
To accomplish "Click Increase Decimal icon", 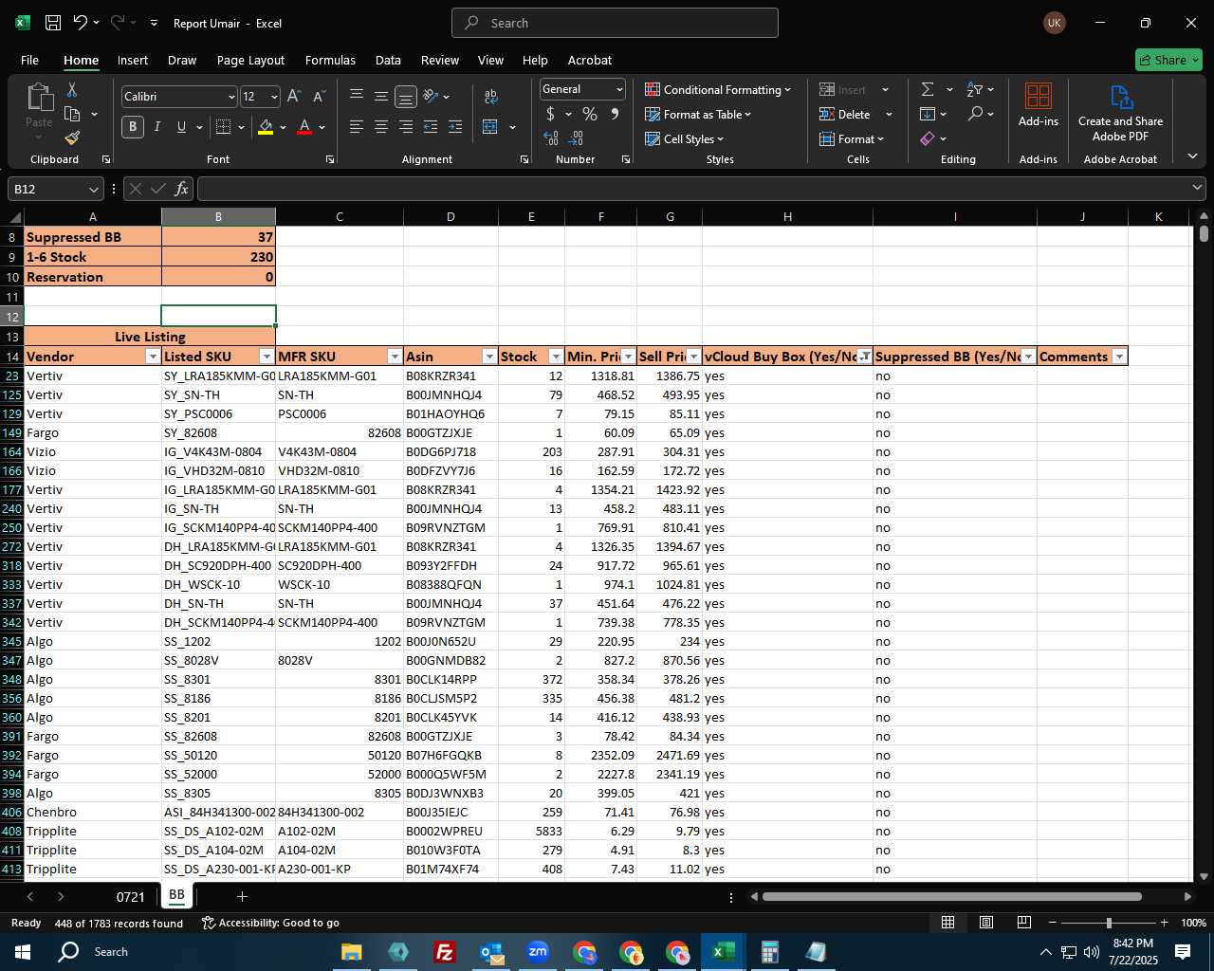I will 551,138.
